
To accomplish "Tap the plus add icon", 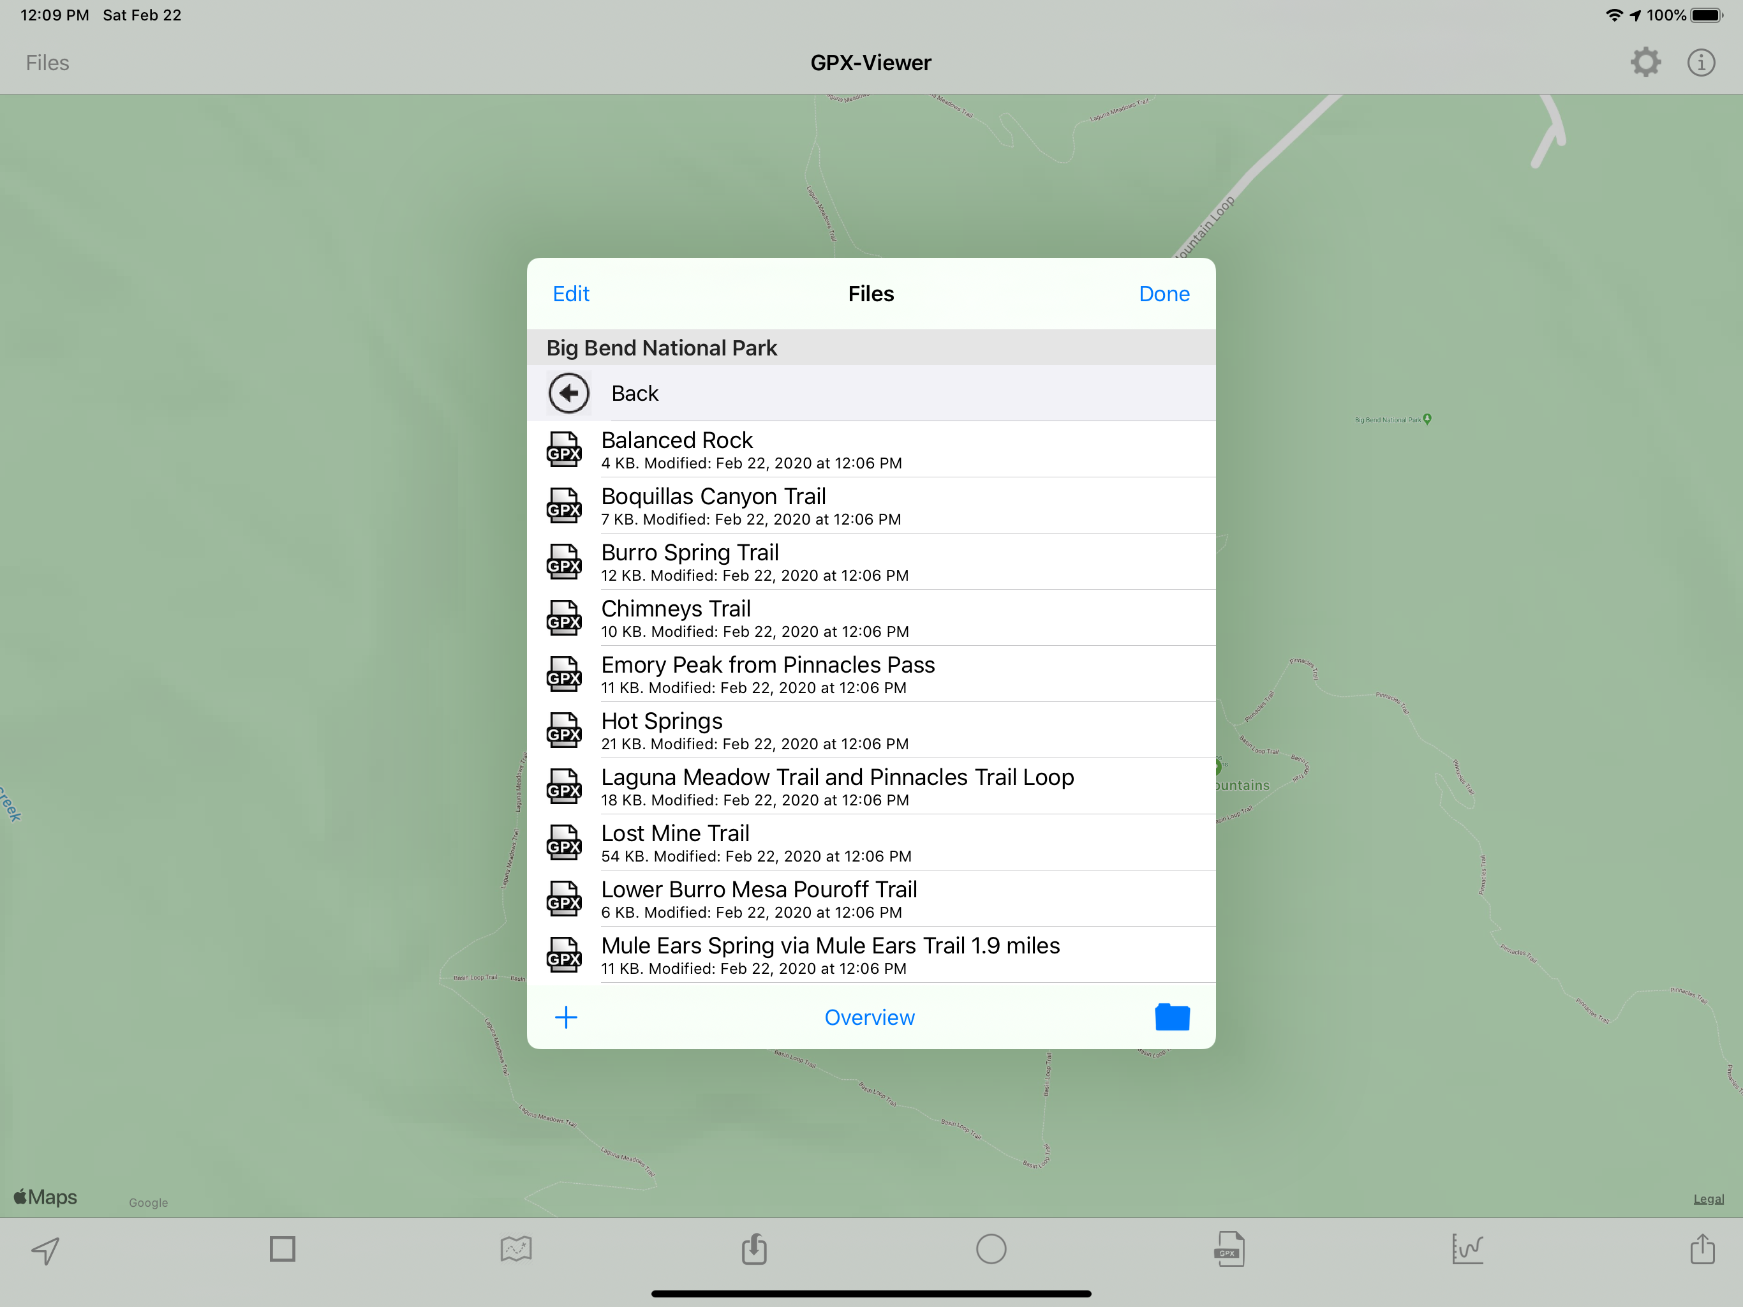I will (566, 1017).
